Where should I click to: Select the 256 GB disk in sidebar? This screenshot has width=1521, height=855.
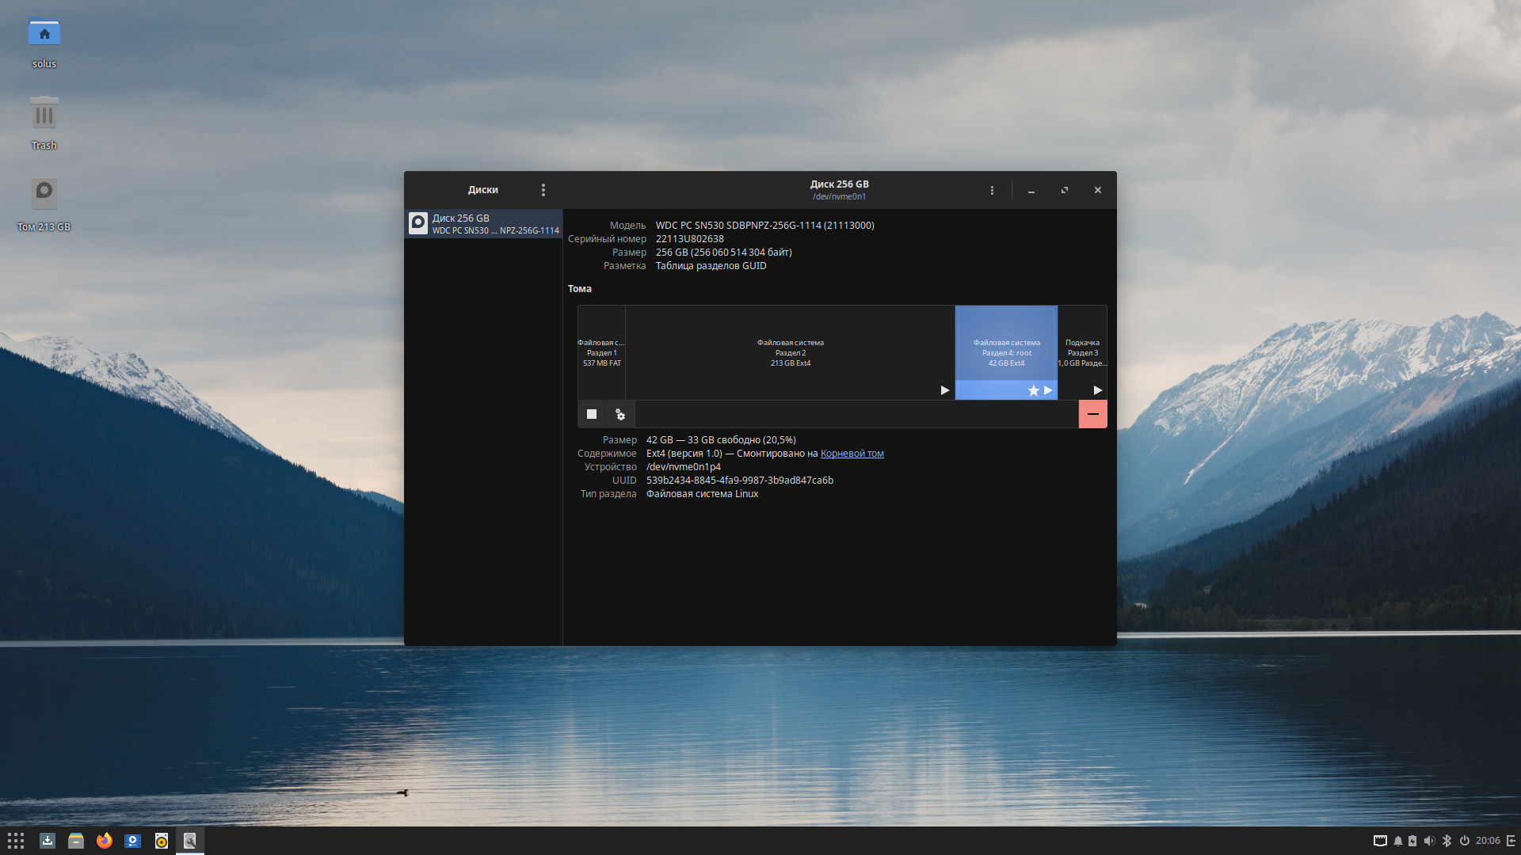coord(483,224)
